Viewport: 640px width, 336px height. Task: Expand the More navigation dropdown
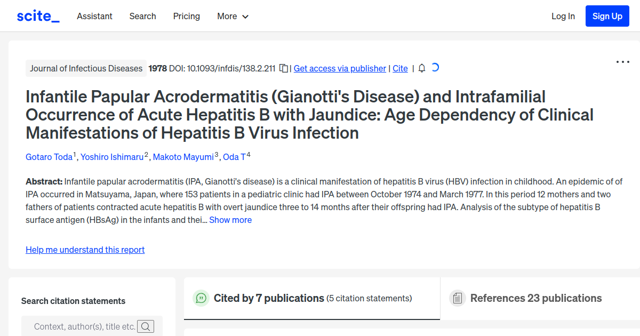[x=233, y=17]
